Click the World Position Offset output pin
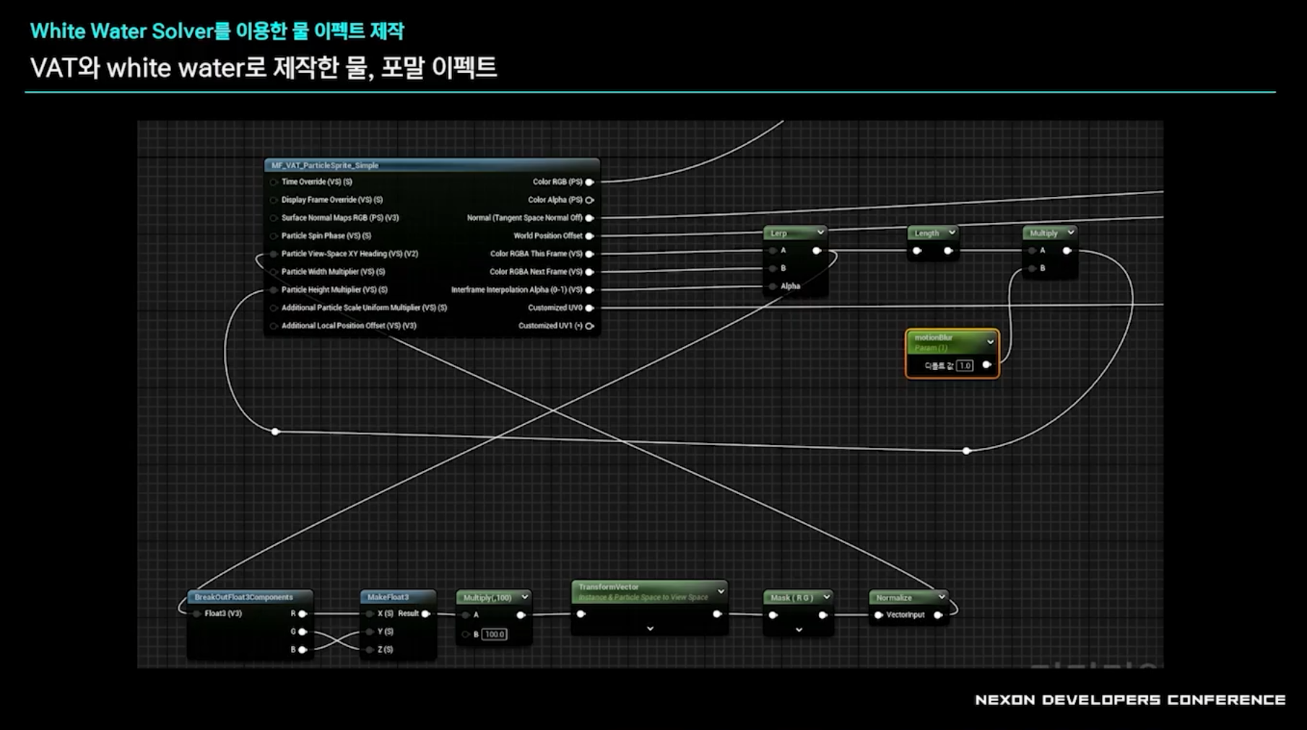 (589, 236)
